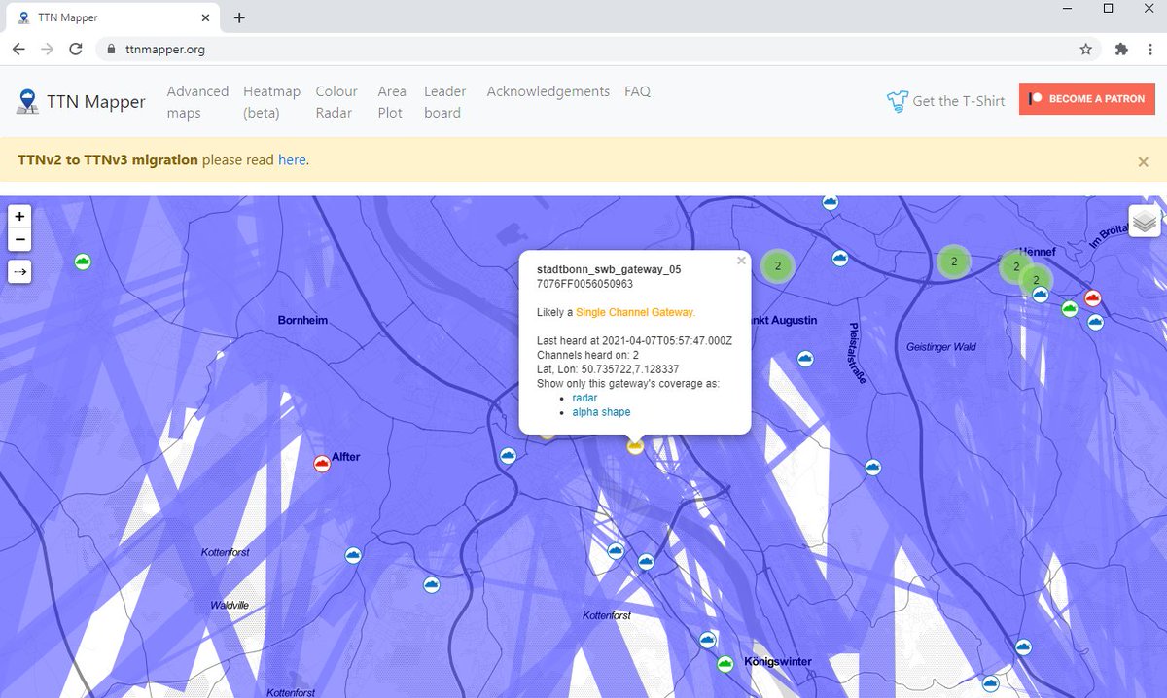This screenshot has height=698, width=1167.
Task: Select the TTN Mapper browser tab
Action: 115,17
